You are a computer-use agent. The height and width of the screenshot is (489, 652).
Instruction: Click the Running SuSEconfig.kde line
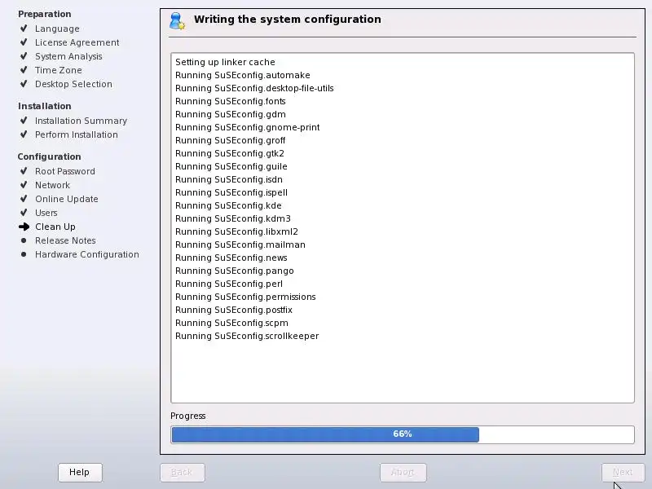tap(228, 205)
